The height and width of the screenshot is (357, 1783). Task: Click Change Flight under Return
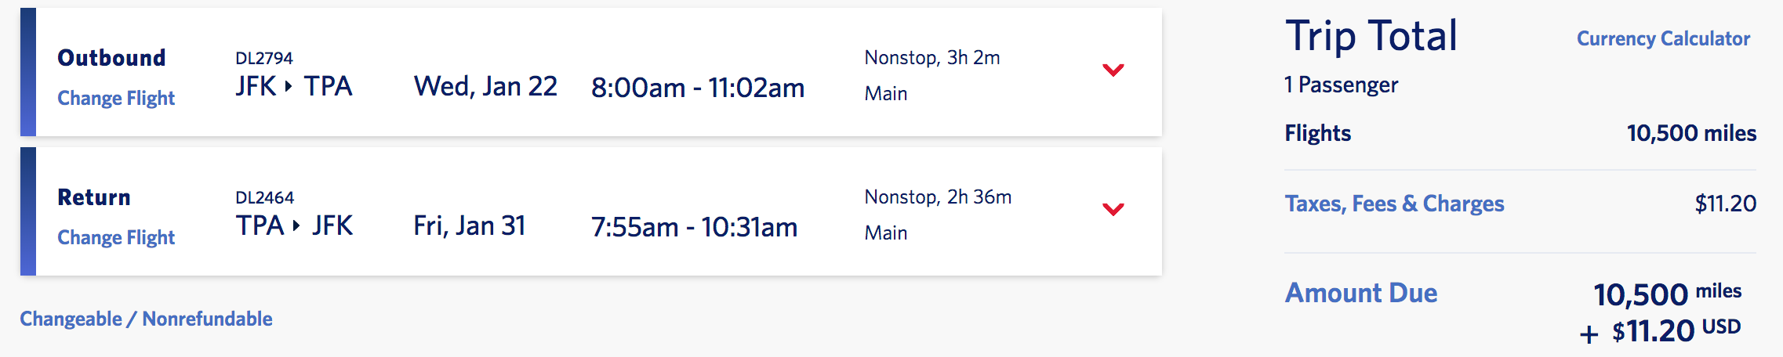[x=116, y=238]
